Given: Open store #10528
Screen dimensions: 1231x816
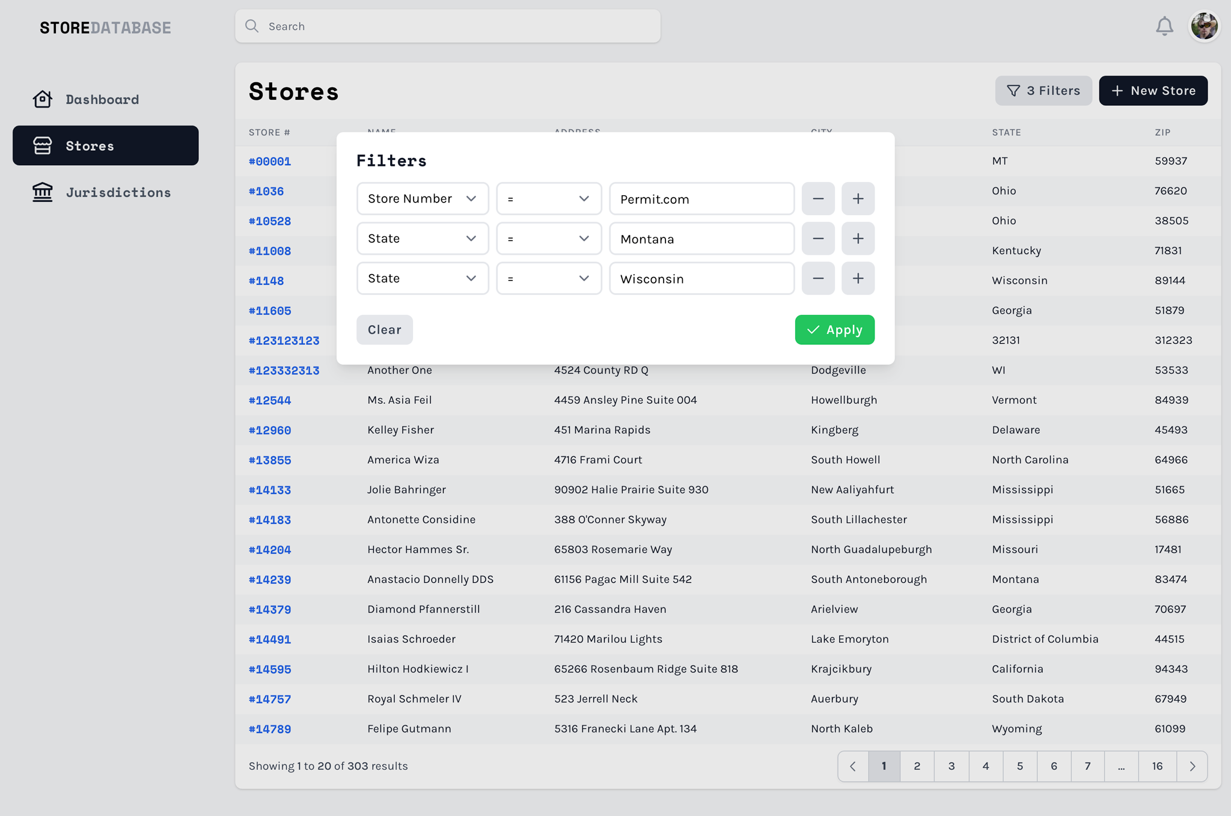Looking at the screenshot, I should (x=270, y=221).
